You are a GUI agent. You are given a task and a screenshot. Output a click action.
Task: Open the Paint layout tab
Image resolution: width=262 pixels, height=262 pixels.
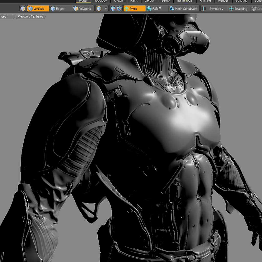point(134,1)
